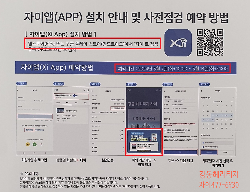250x192 pixels.
Task: Click the Xi logo above 김자이님 환영합니다
Action: point(56,90)
